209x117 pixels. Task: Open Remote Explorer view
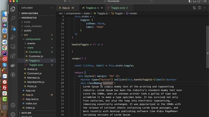(x=13, y=46)
